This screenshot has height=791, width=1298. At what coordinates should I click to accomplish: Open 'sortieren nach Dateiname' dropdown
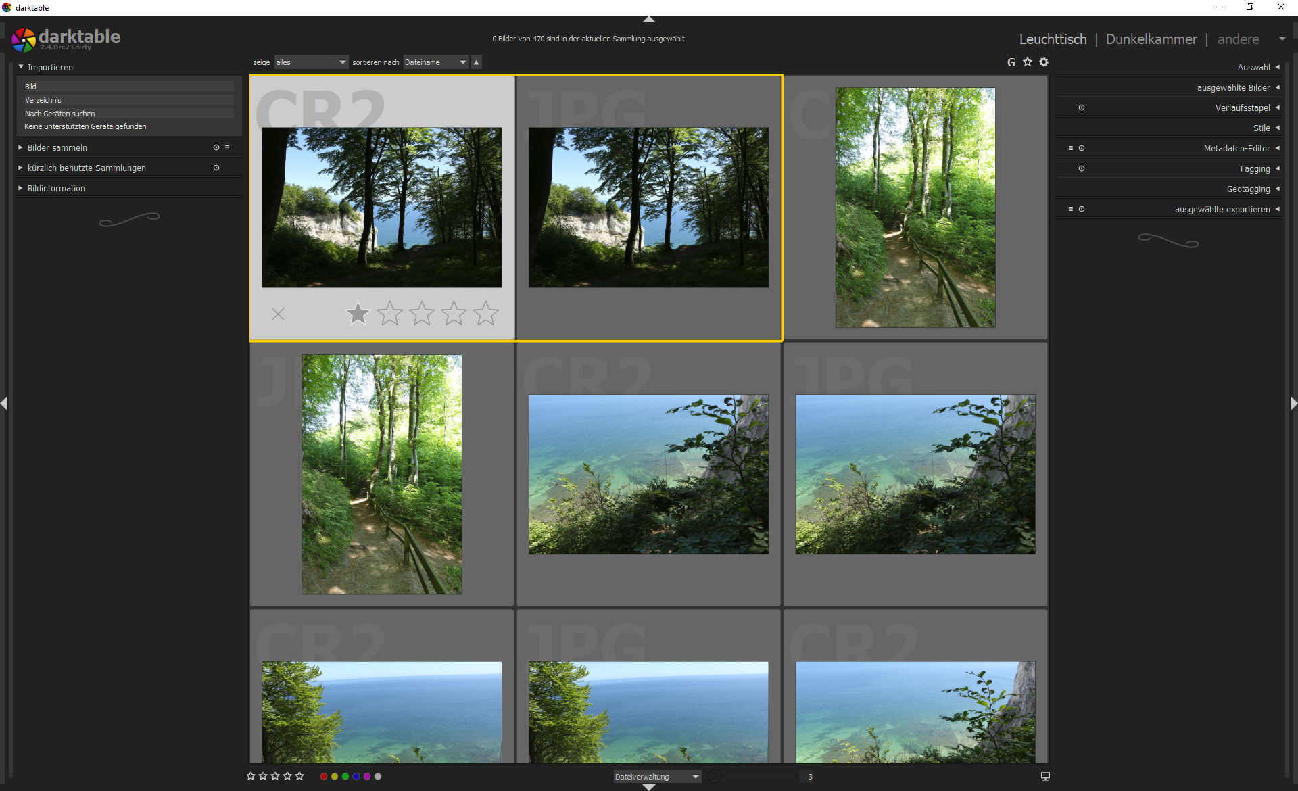point(435,62)
